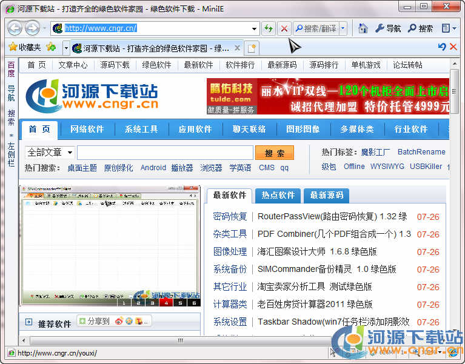Open the tab list dropdown arrow
465x364 pixels.
(x=66, y=47)
